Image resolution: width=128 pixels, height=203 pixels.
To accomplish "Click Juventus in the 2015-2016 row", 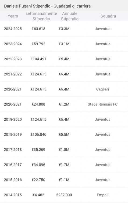I will (102, 180).
